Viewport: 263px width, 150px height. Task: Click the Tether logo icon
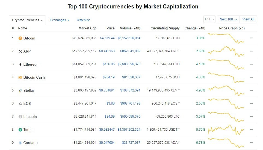20,130
